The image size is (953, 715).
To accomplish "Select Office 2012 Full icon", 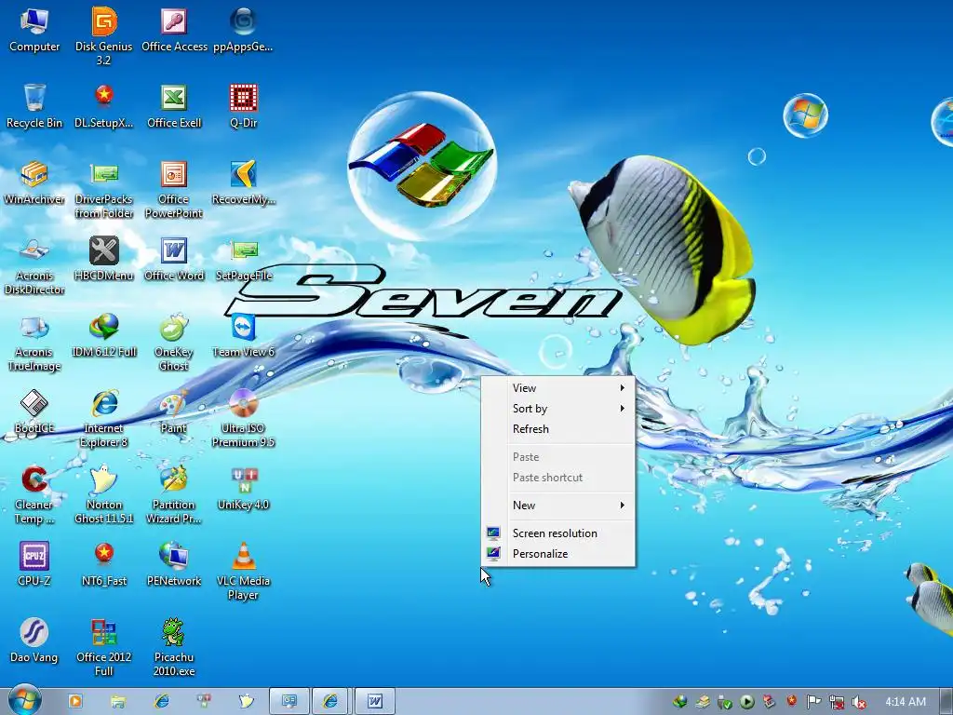I will pyautogui.click(x=104, y=648).
